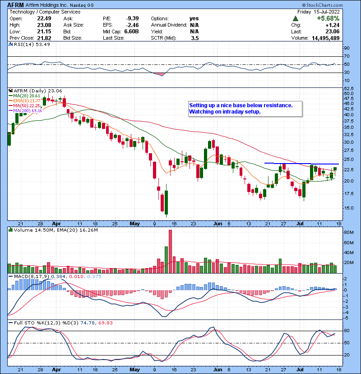Click the Open value 22.49

(44, 18)
